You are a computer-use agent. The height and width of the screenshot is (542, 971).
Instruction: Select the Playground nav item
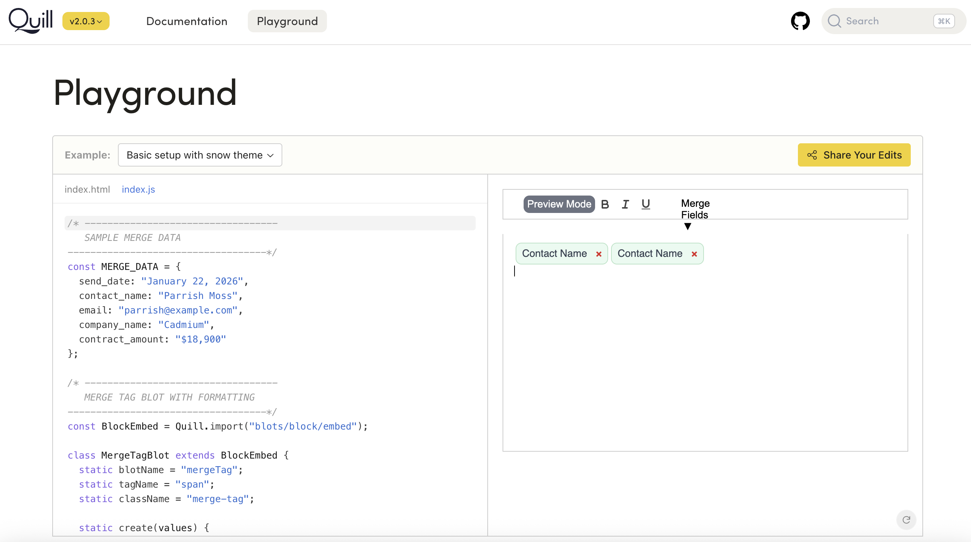click(x=287, y=21)
